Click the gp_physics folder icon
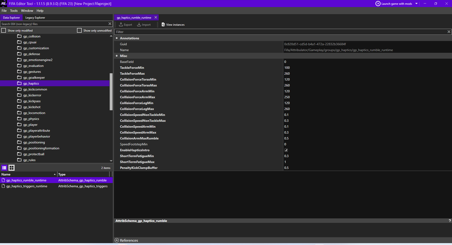Image resolution: width=452 pixels, height=245 pixels. point(20,119)
